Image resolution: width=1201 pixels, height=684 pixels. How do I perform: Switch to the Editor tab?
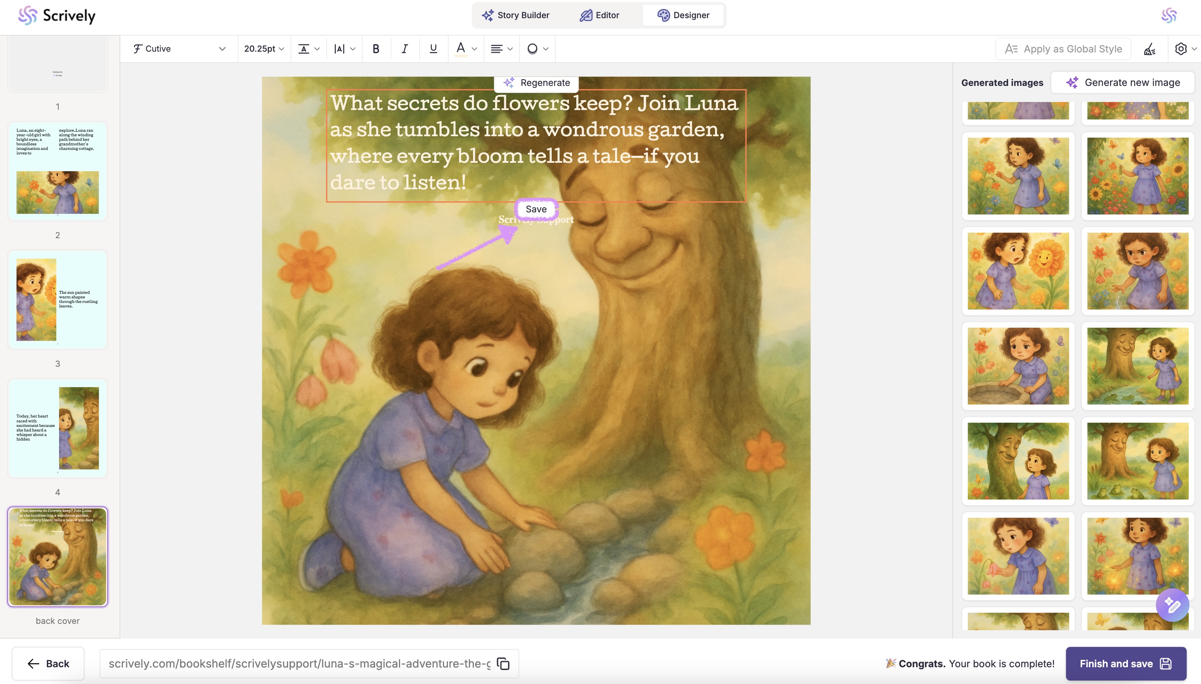(599, 15)
